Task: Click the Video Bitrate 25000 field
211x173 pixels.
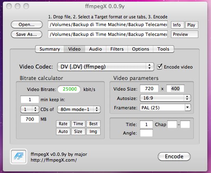Action: 69,89
